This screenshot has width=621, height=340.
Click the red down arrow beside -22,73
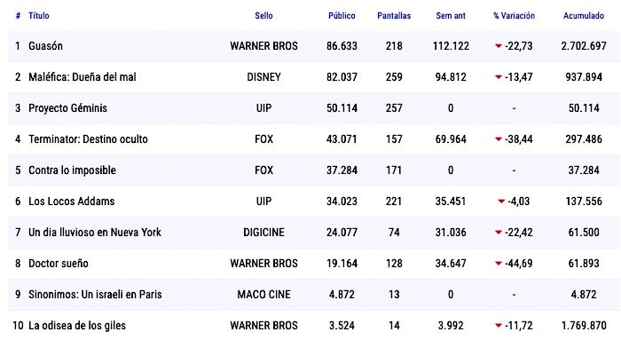click(x=499, y=46)
